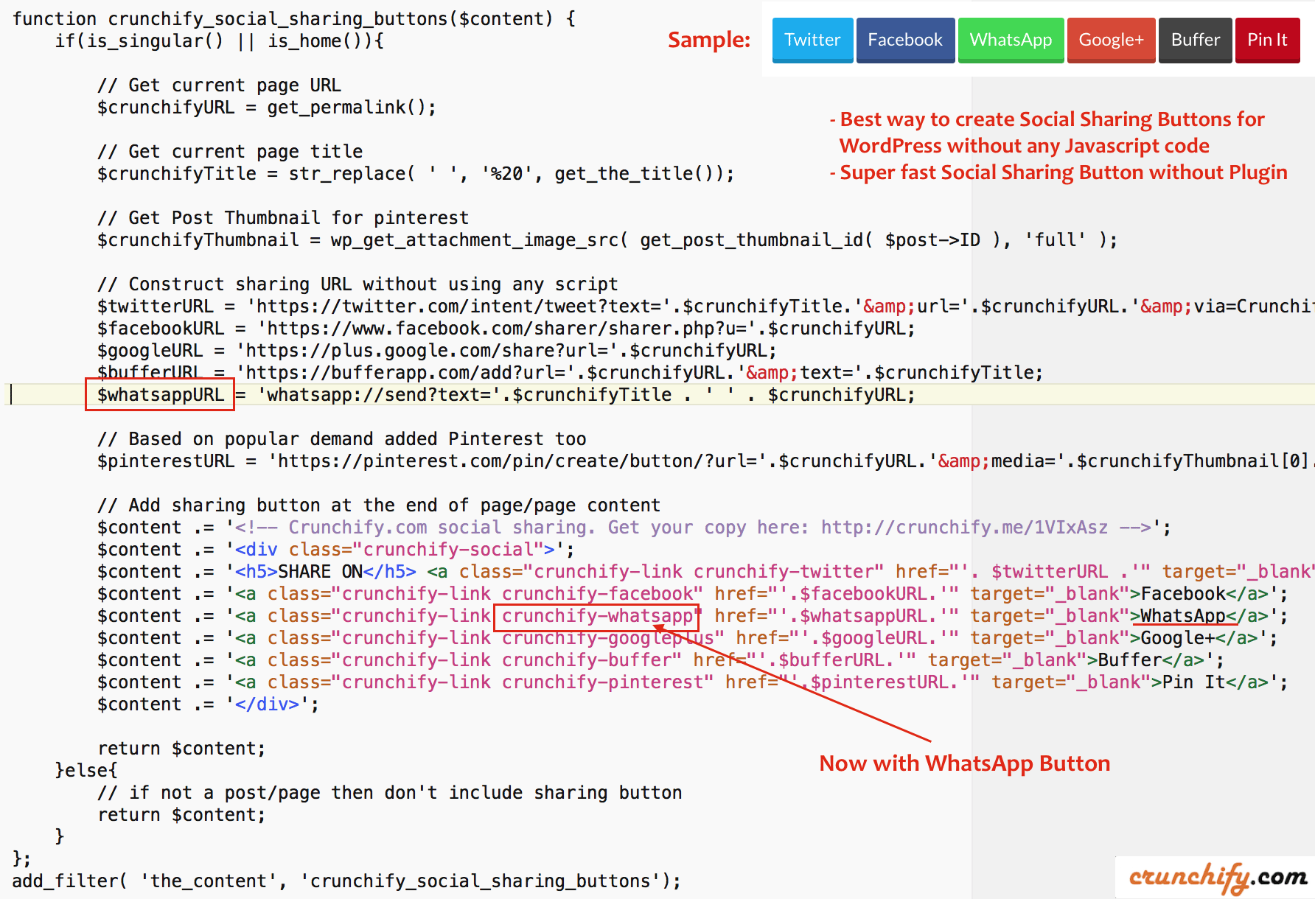1315x899 pixels.
Task: Click the blue Twitter share button
Action: pyautogui.click(x=812, y=40)
